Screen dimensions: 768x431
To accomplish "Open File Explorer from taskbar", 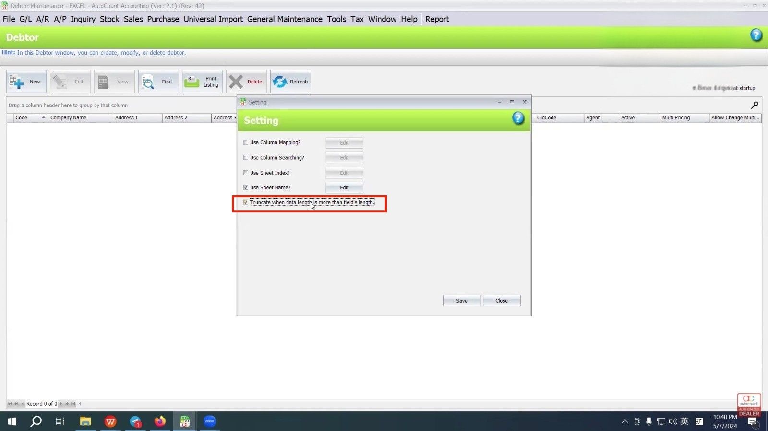I will click(85, 421).
